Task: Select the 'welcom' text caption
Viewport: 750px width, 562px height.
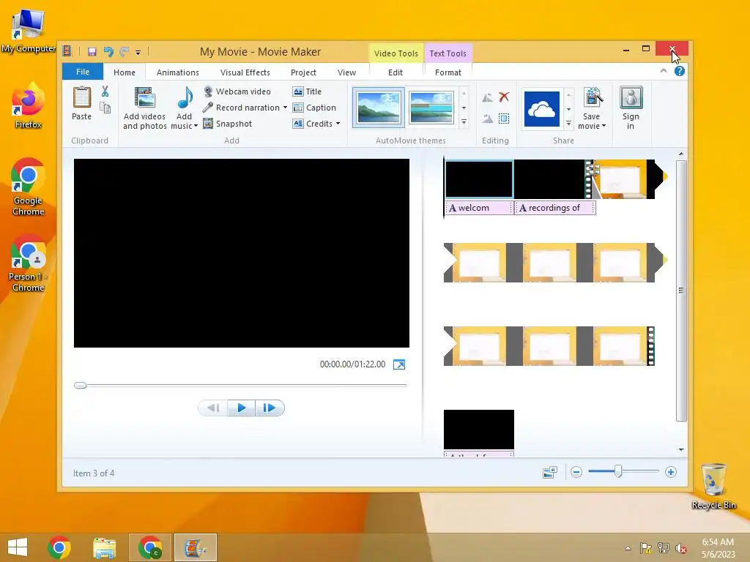Action: pos(479,208)
